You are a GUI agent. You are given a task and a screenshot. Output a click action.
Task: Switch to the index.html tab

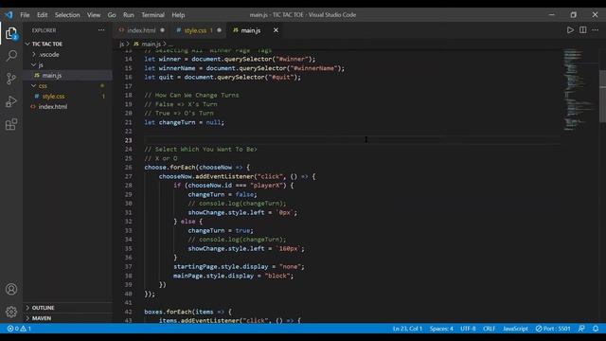[141, 30]
